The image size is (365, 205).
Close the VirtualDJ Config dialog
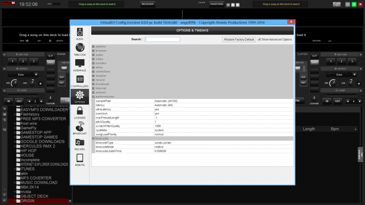pyautogui.click(x=291, y=22)
